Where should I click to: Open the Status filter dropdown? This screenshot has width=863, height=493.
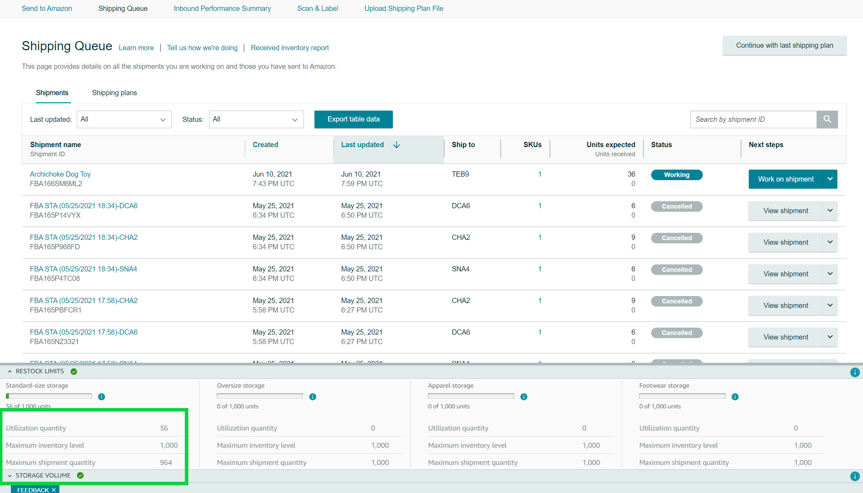[256, 119]
